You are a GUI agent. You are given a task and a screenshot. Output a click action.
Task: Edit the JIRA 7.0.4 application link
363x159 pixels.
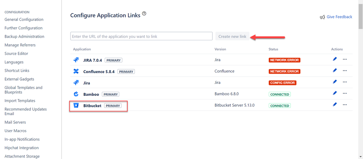335,59
